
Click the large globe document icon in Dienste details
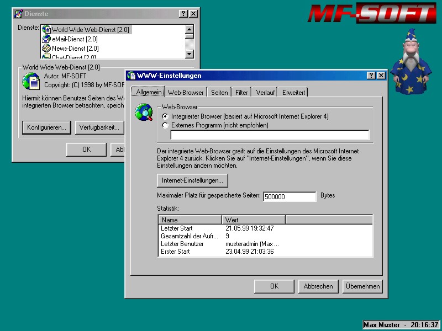click(x=31, y=81)
